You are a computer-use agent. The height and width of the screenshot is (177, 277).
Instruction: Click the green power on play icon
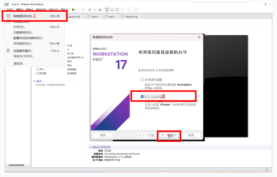click(x=73, y=9)
